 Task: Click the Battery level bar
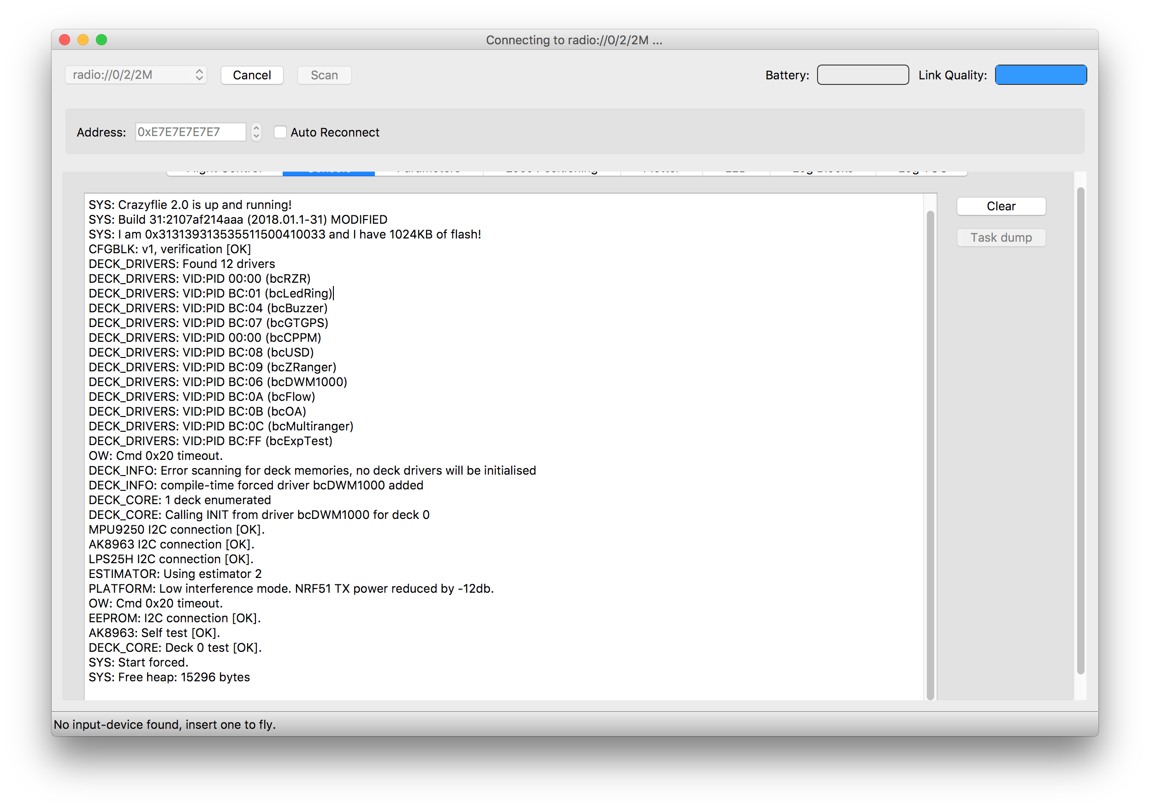pos(862,75)
